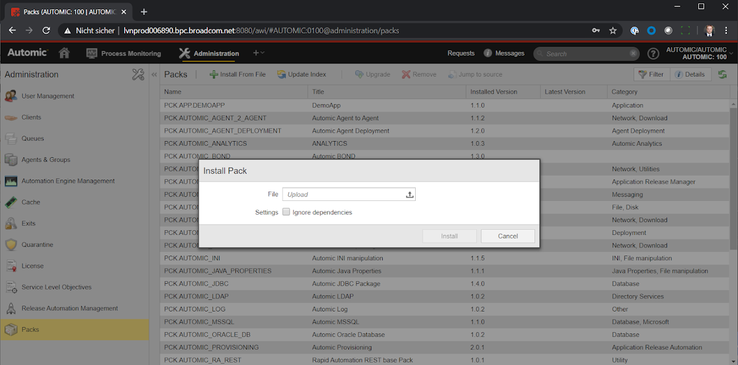This screenshot has height=365, width=738.
Task: Click the browser reload icon
Action: point(46,31)
